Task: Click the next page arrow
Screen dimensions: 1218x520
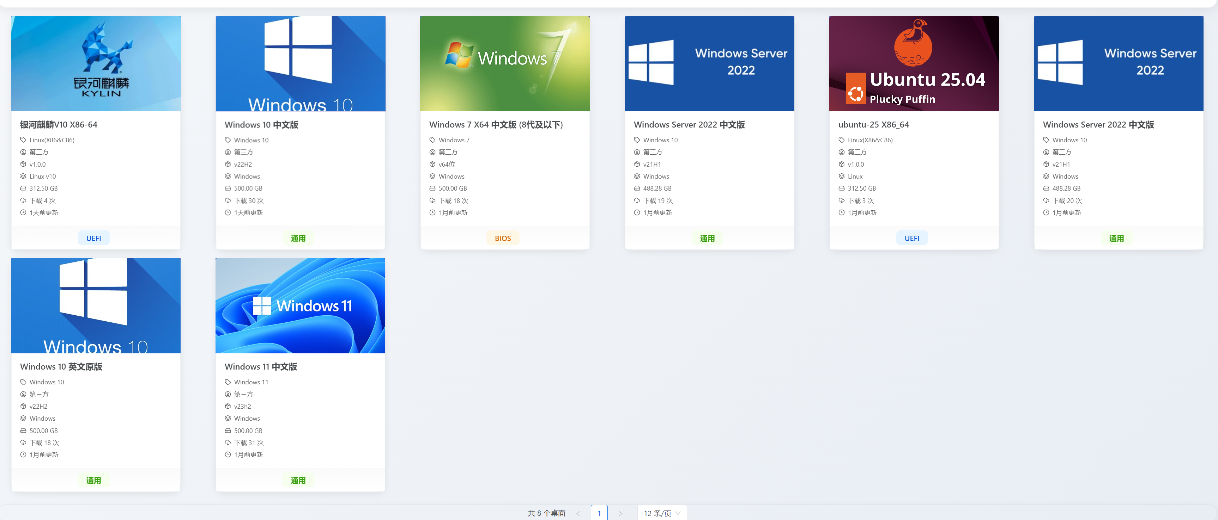Action: [620, 513]
